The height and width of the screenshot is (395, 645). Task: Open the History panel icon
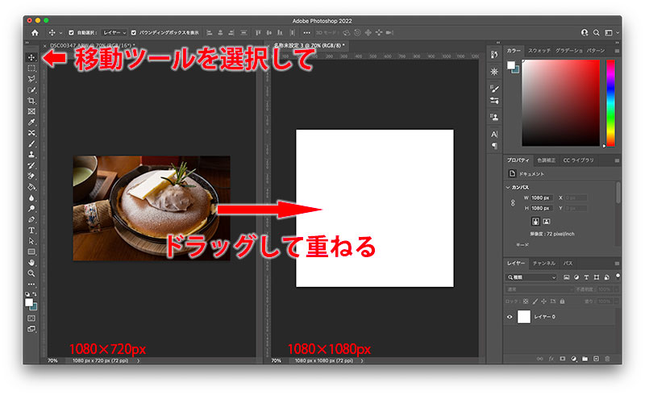[x=494, y=54]
